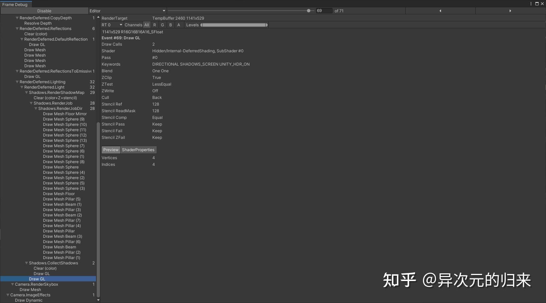View only the green channel
This screenshot has width=546, height=303.
(x=162, y=25)
